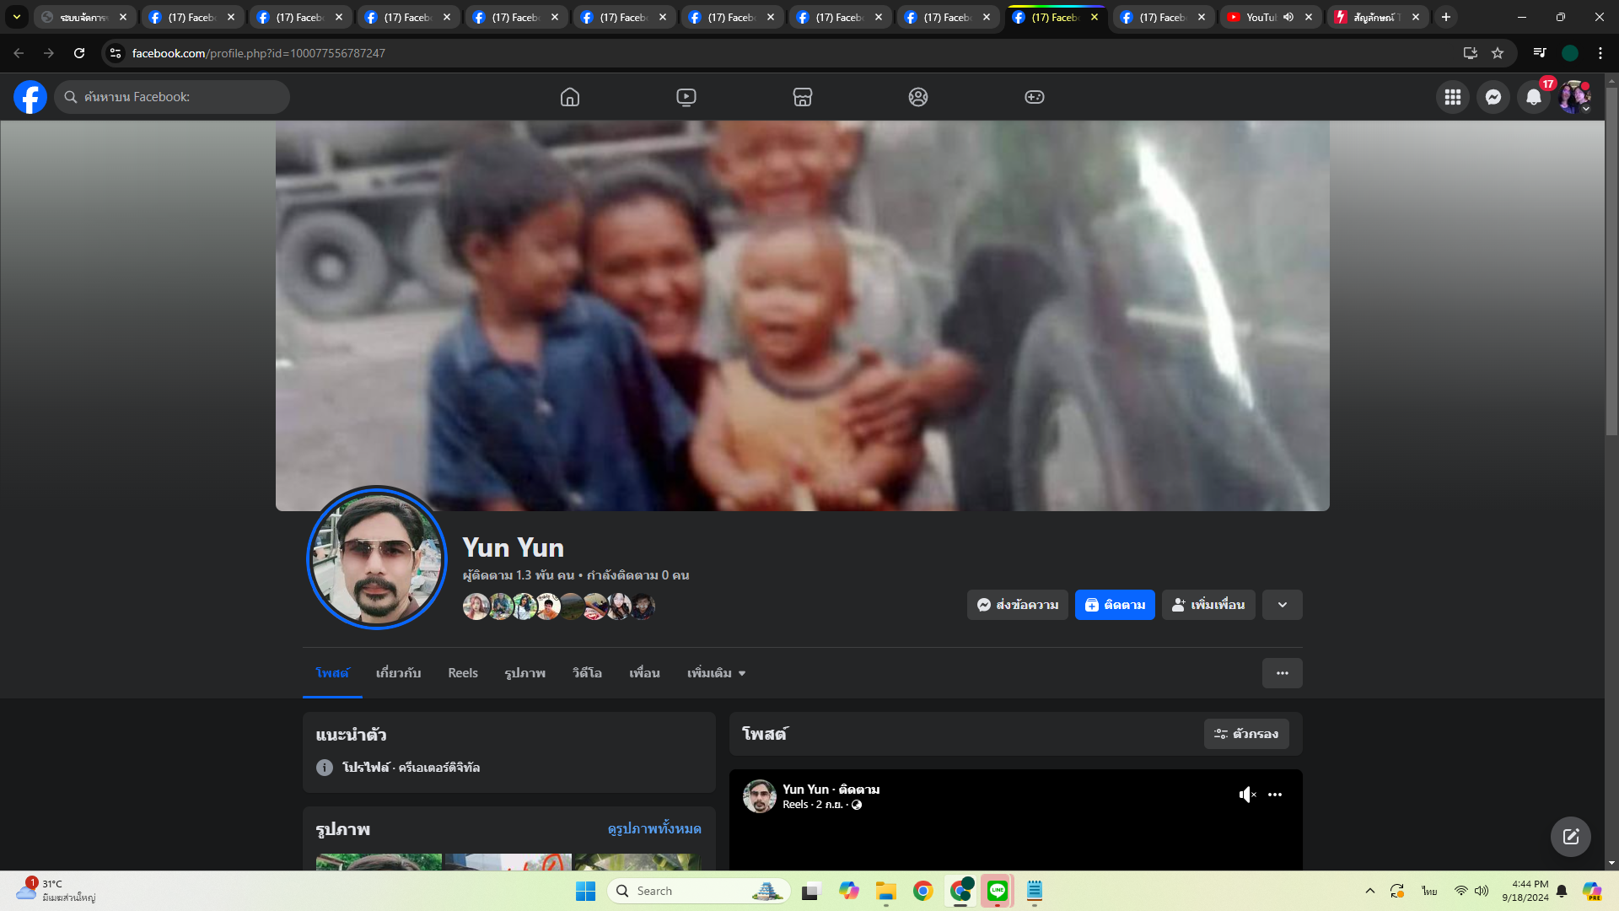Screen dimensions: 1619x911
Task: Expand the chevron next to Add Friend button
Action: click(1283, 605)
